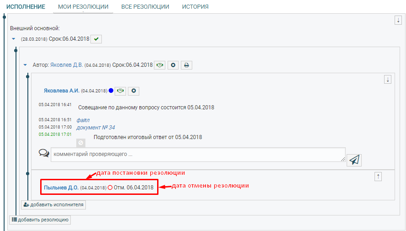Open the ИСТОРИЯ tab
Viewport: 406px width, 231px height.
click(195, 7)
